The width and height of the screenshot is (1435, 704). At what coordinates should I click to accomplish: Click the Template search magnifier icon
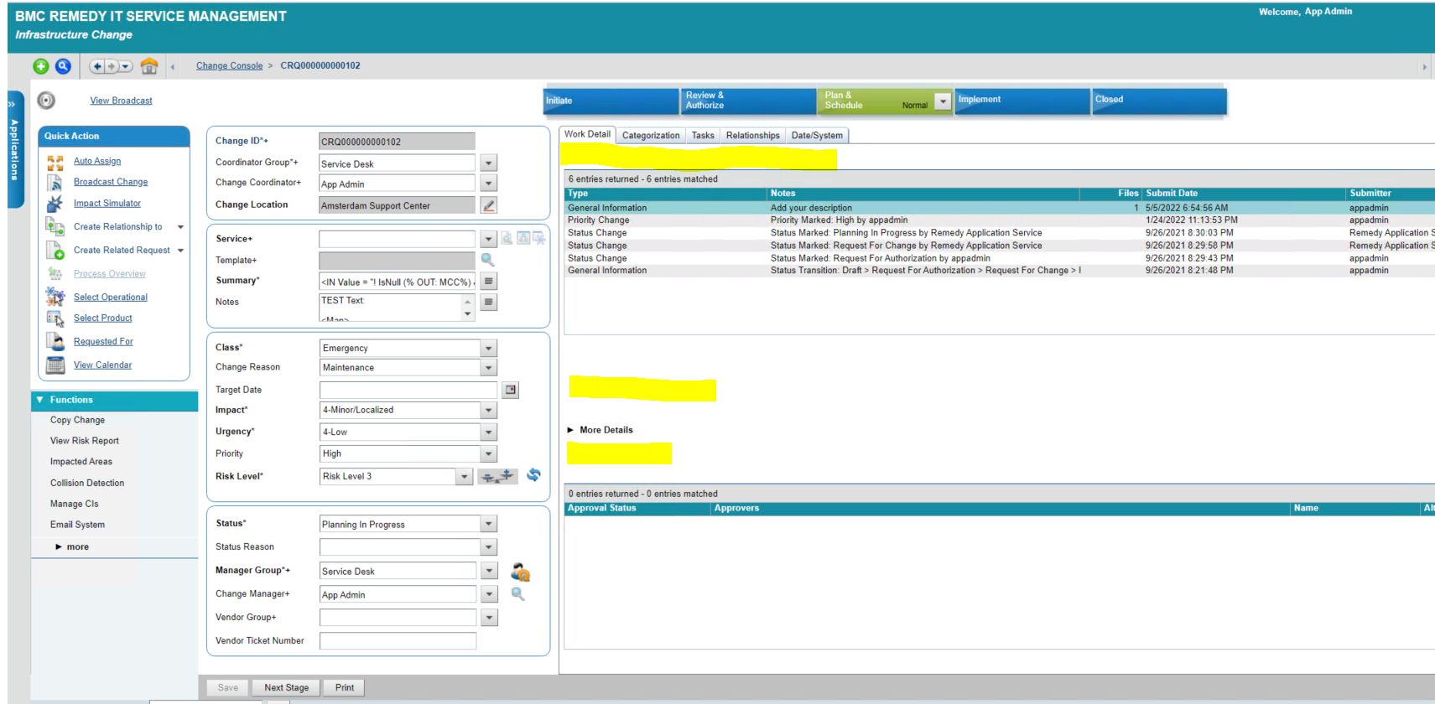coord(487,260)
